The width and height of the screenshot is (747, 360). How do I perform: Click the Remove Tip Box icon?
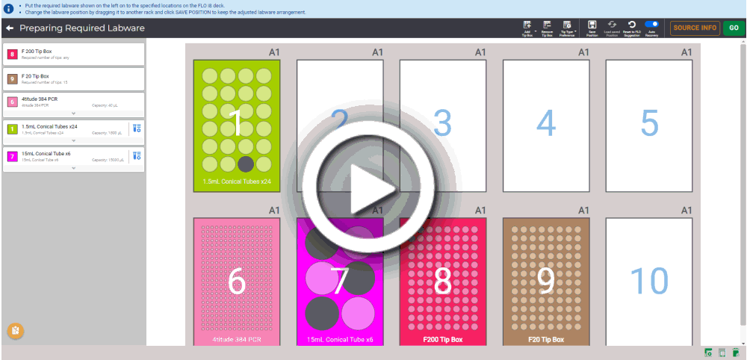[x=547, y=25]
